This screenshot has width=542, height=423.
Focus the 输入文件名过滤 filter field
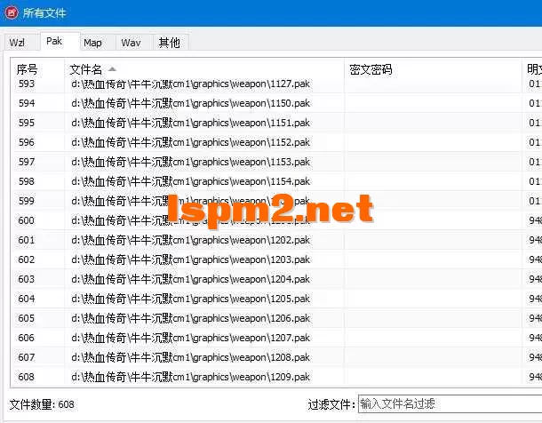450,403
